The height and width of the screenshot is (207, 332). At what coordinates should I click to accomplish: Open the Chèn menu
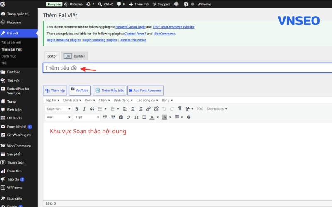point(104,100)
